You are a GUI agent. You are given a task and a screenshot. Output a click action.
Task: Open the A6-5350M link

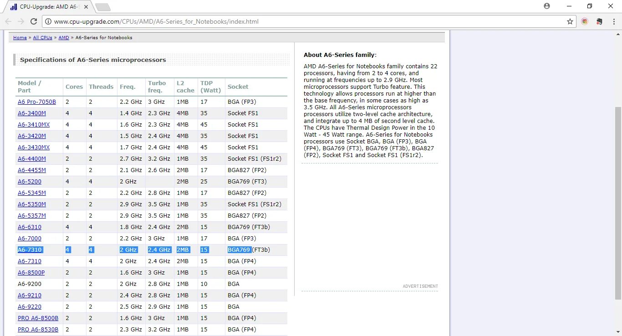[32, 204]
